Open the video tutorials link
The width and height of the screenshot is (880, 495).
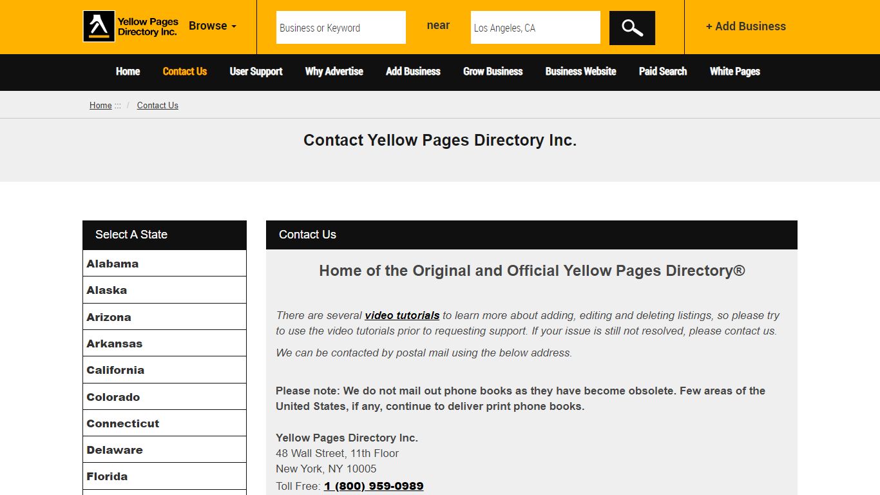[402, 315]
